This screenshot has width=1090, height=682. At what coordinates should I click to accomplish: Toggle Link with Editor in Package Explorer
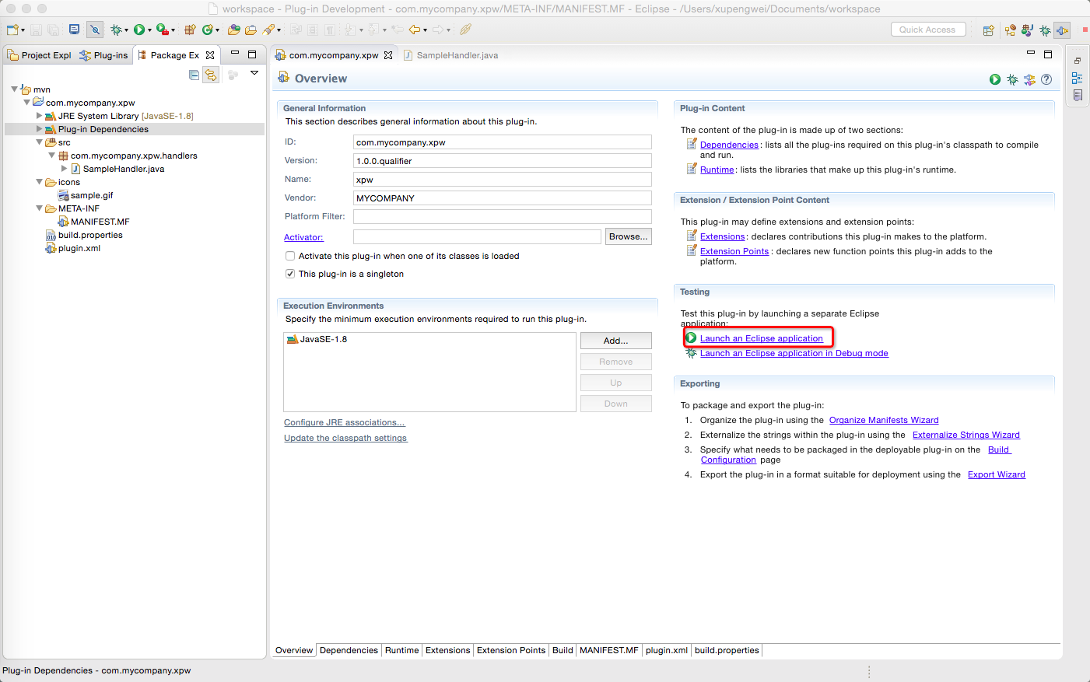(x=211, y=75)
